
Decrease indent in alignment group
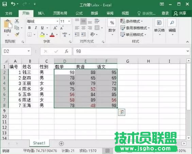coord(77,34)
